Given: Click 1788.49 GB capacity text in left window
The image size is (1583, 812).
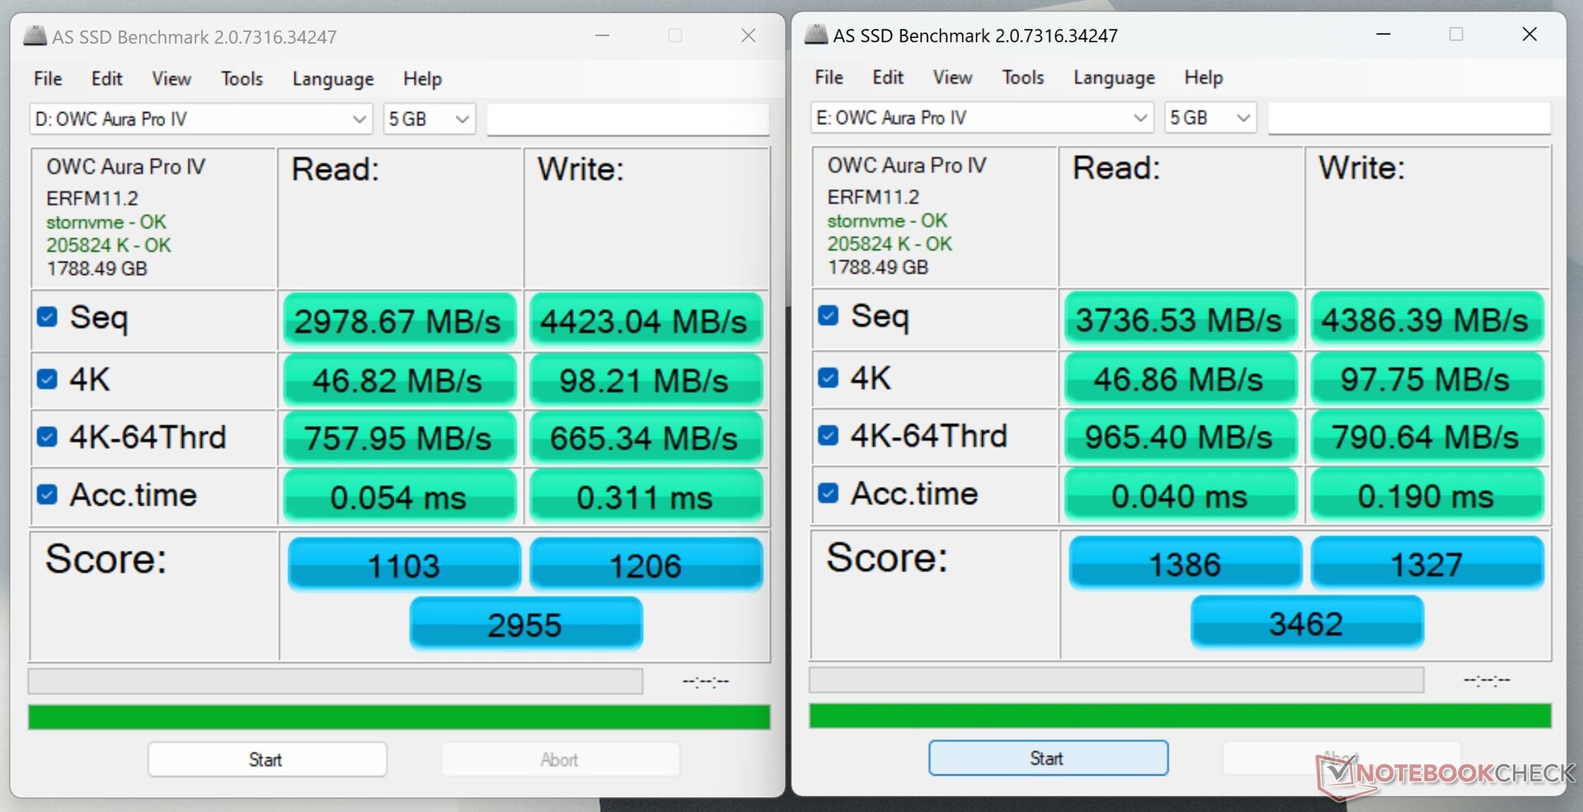Looking at the screenshot, I should (x=96, y=269).
